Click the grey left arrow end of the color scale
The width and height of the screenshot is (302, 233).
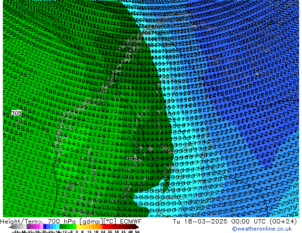[11, 227]
